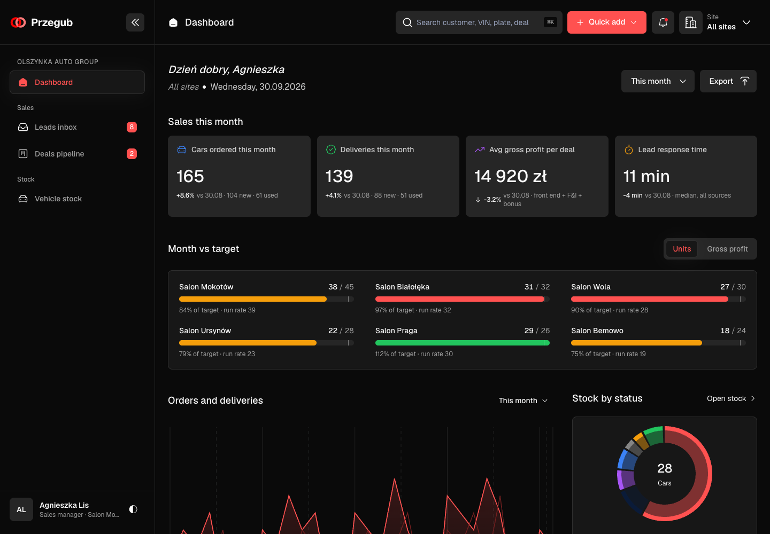This screenshot has width=770, height=534.
Task: Focus the customer search field
Action: 479,22
